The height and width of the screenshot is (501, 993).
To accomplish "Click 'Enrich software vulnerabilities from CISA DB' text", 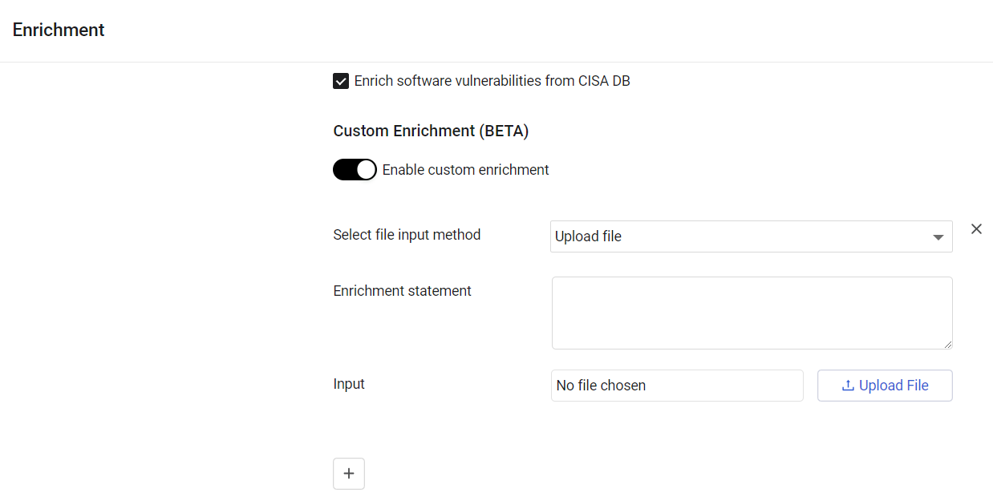I will tap(492, 81).
